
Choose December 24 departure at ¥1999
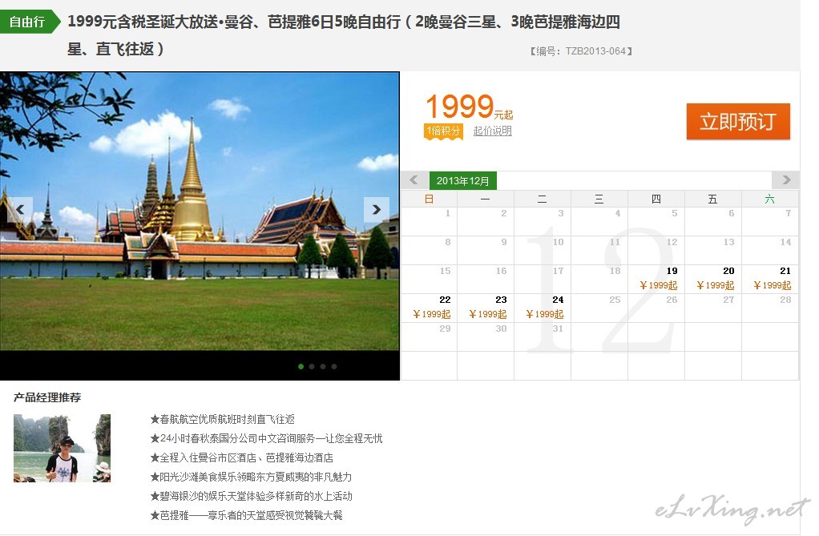click(x=543, y=308)
